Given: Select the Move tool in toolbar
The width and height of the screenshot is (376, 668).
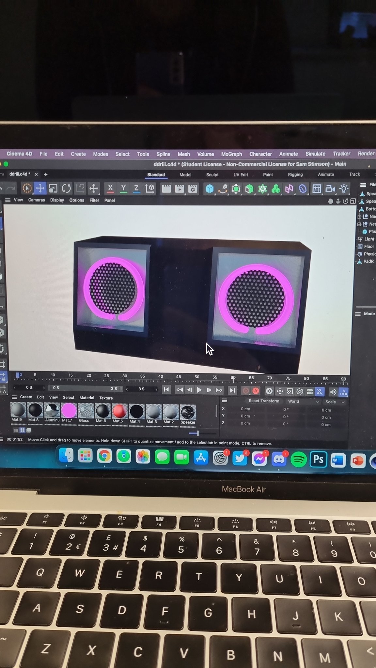Looking at the screenshot, I should point(40,188).
